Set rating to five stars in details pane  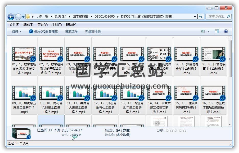(x=184, y=130)
